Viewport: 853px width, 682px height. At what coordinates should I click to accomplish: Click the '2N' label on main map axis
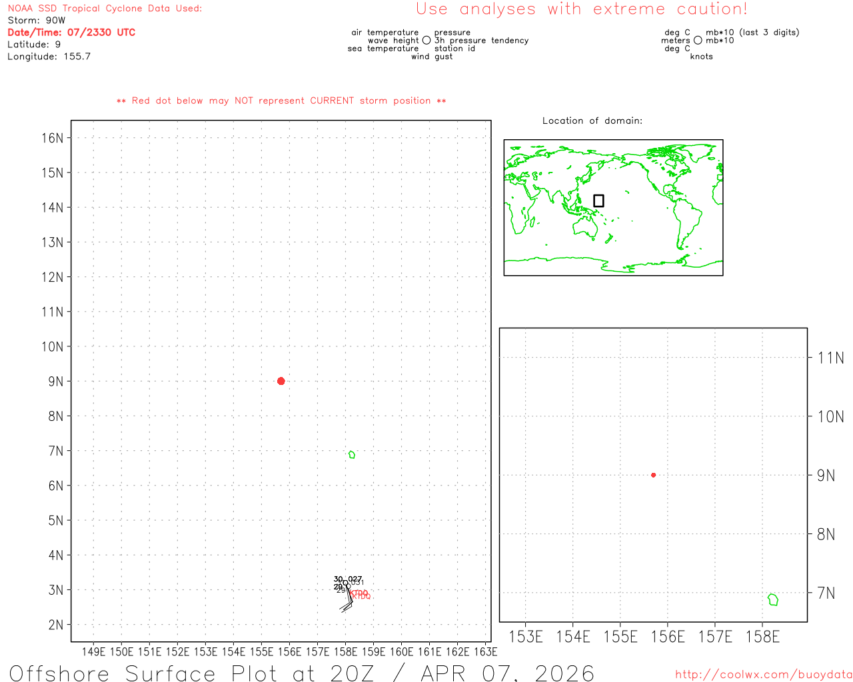coord(56,625)
